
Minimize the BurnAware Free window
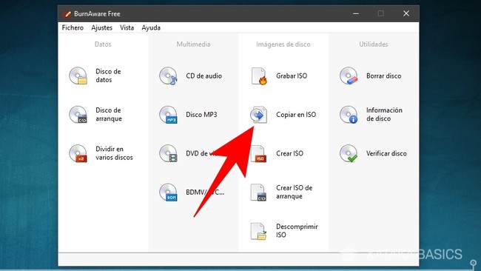pos(356,13)
